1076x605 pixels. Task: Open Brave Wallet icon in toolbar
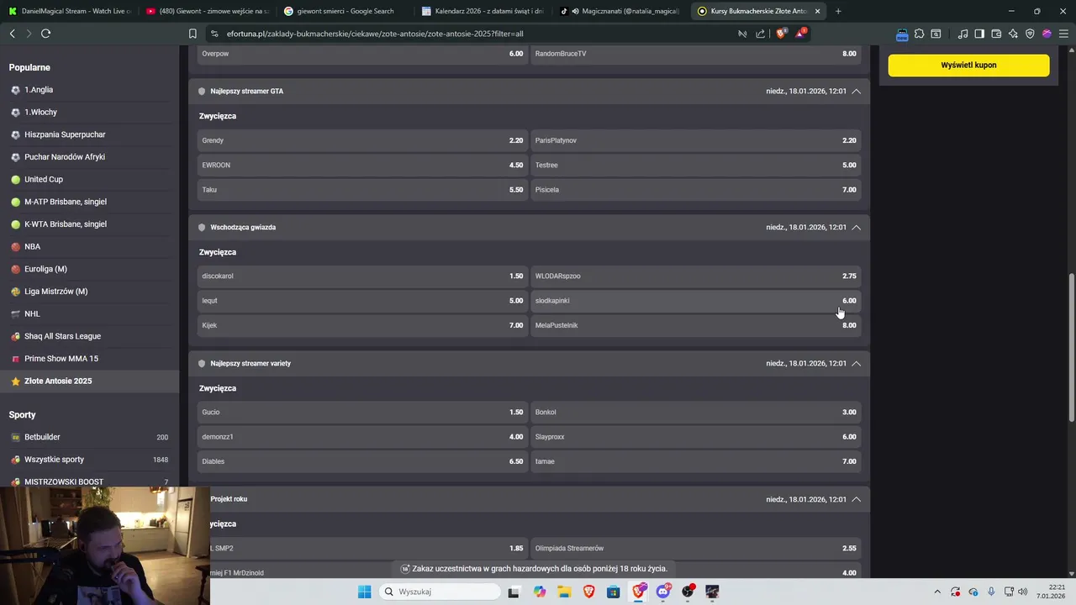click(x=996, y=34)
